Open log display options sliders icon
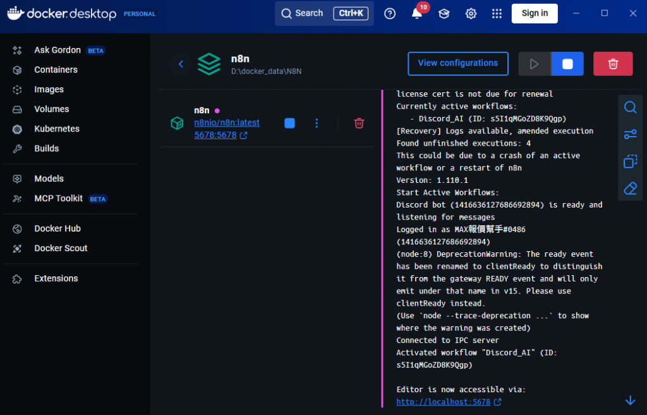This screenshot has width=647, height=415. (x=630, y=134)
